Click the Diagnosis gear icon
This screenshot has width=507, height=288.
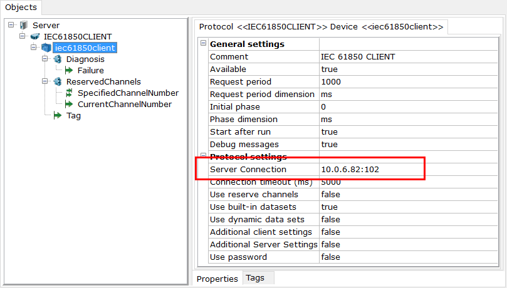(57, 59)
